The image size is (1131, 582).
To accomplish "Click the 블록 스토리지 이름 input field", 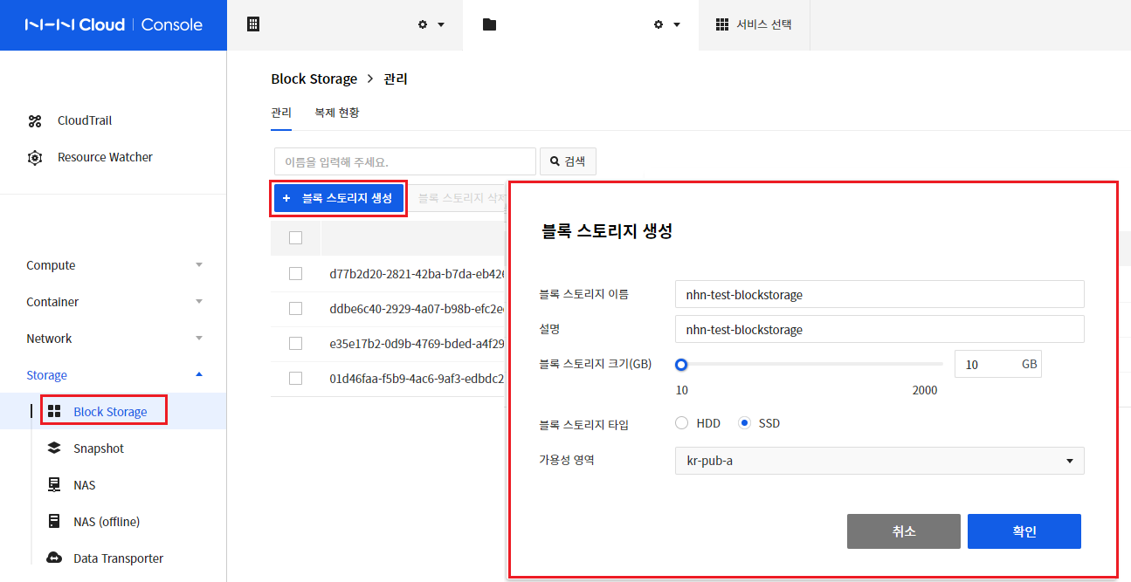I will [879, 294].
